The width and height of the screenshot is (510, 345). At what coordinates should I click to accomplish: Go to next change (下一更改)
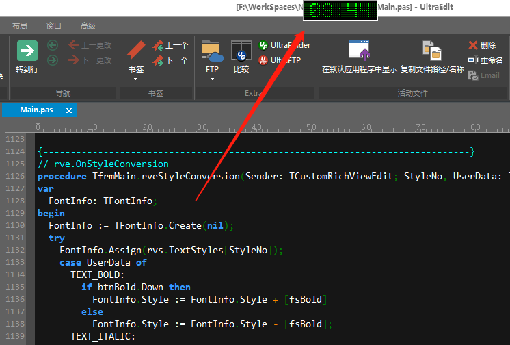click(x=90, y=60)
